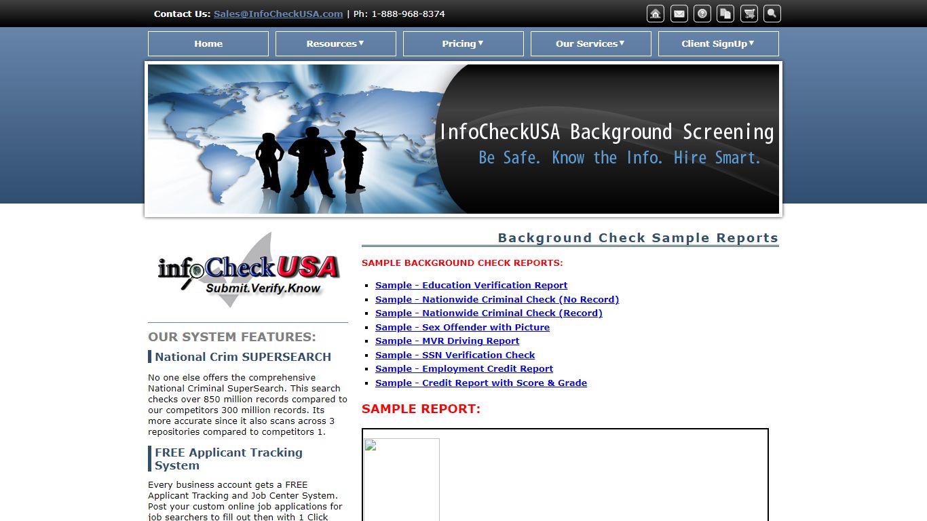This screenshot has width=927, height=521.
Task: Open Sample - MVR Driving Report
Action: click(447, 341)
